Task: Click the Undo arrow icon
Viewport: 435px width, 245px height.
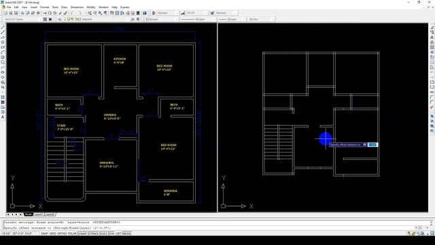Action: click(71, 13)
